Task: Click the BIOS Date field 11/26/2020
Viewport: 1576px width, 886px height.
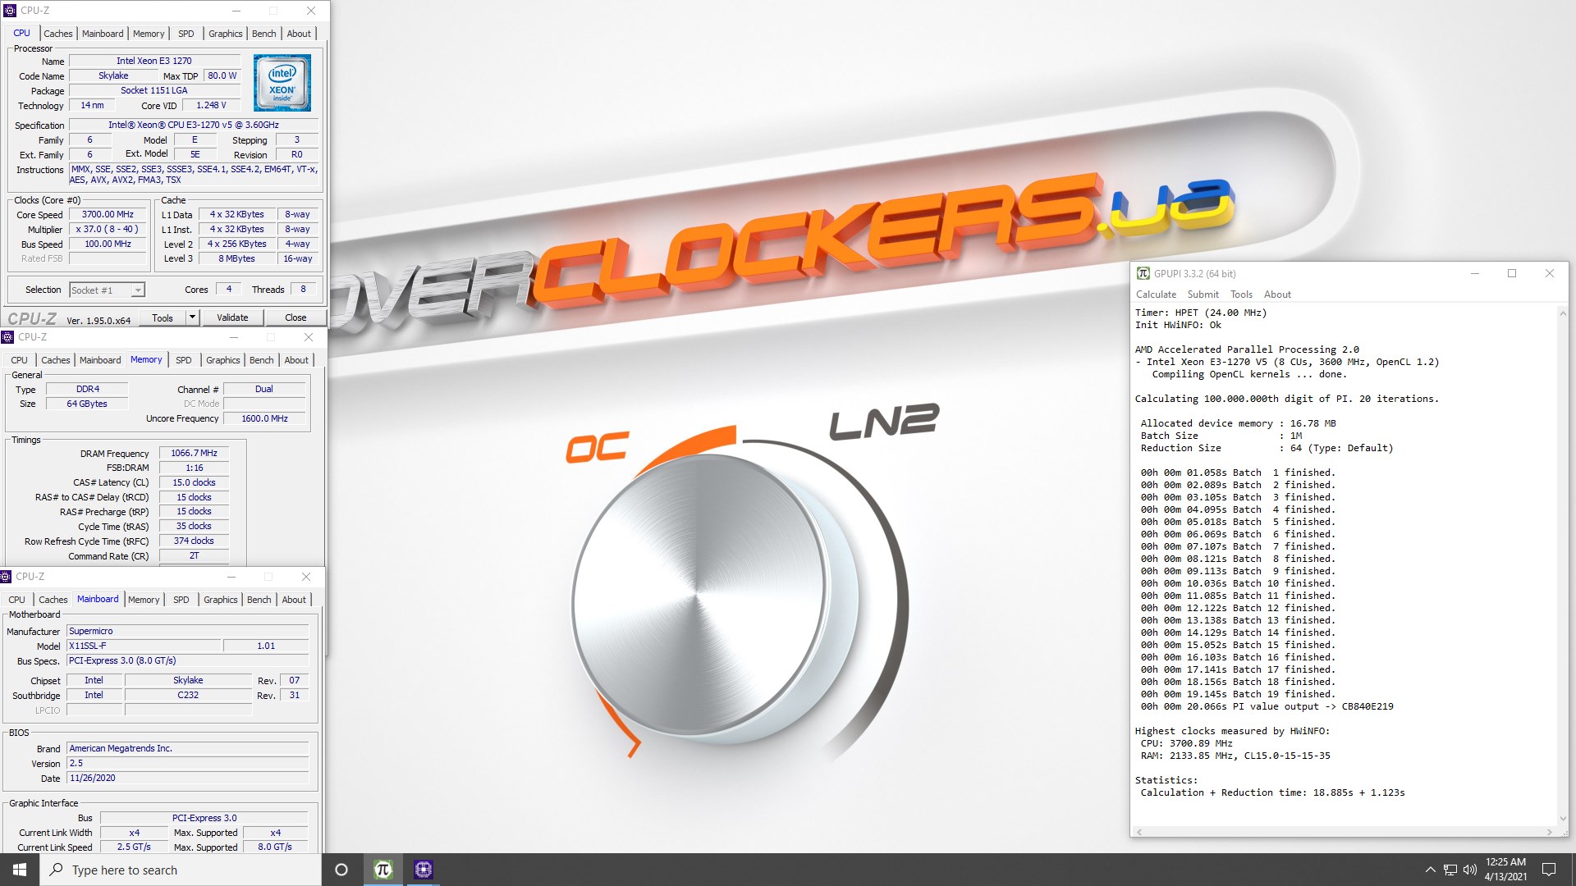Action: pos(188,778)
